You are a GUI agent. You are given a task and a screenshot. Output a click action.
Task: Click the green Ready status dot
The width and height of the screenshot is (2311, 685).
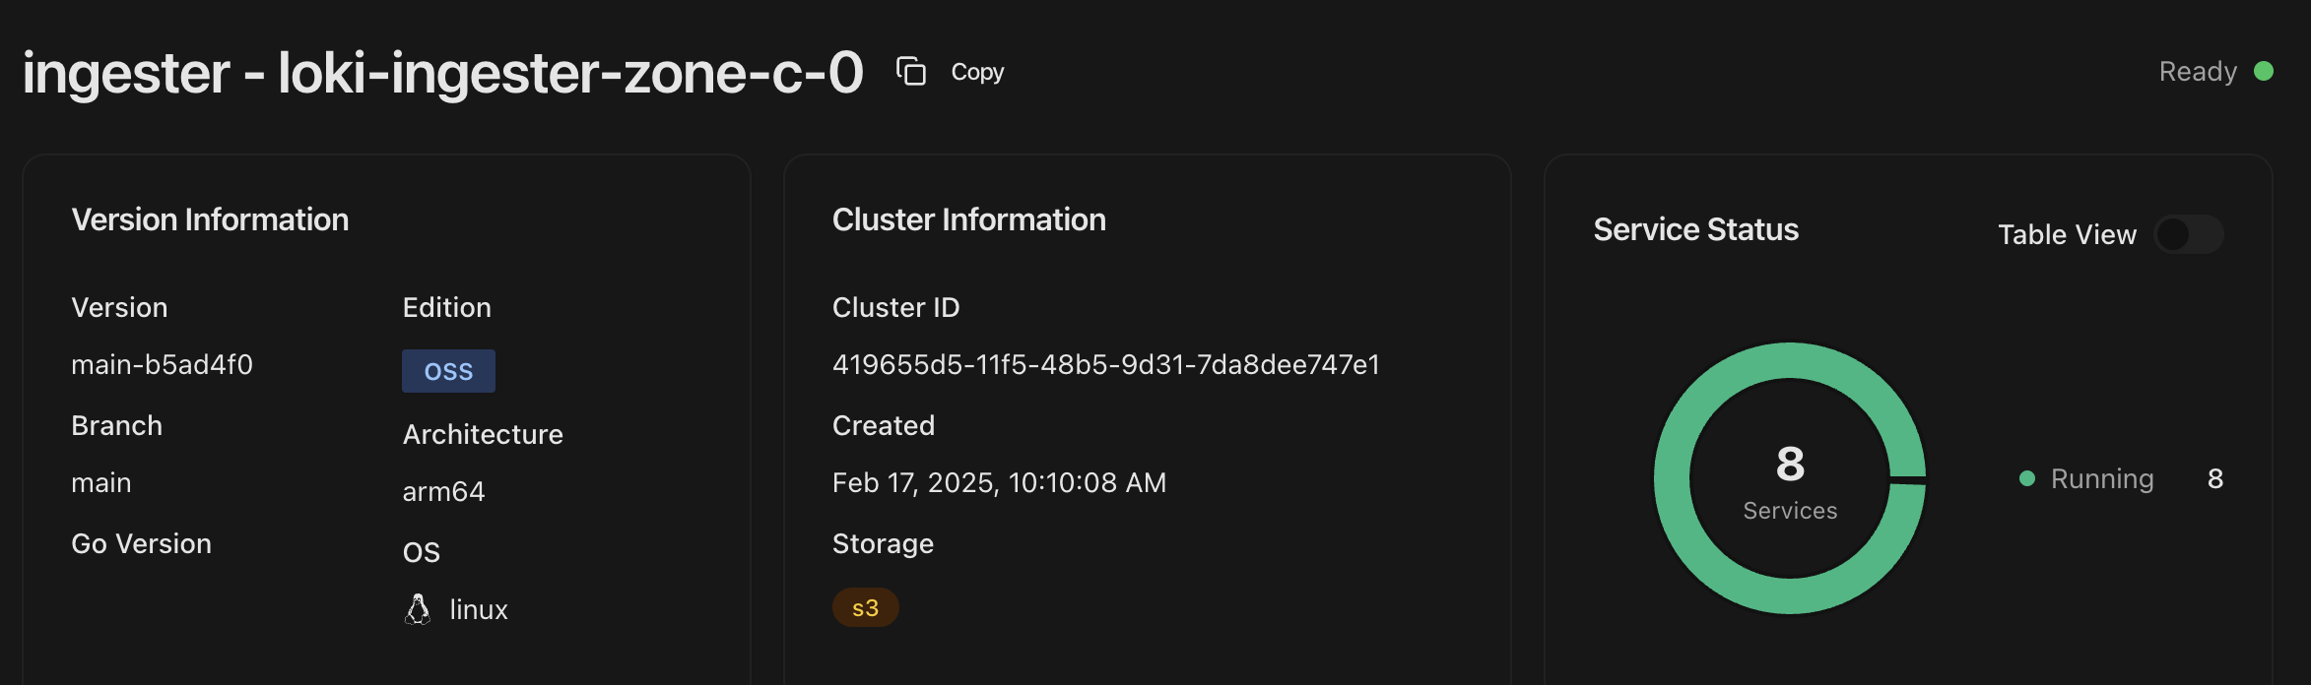point(2263,69)
